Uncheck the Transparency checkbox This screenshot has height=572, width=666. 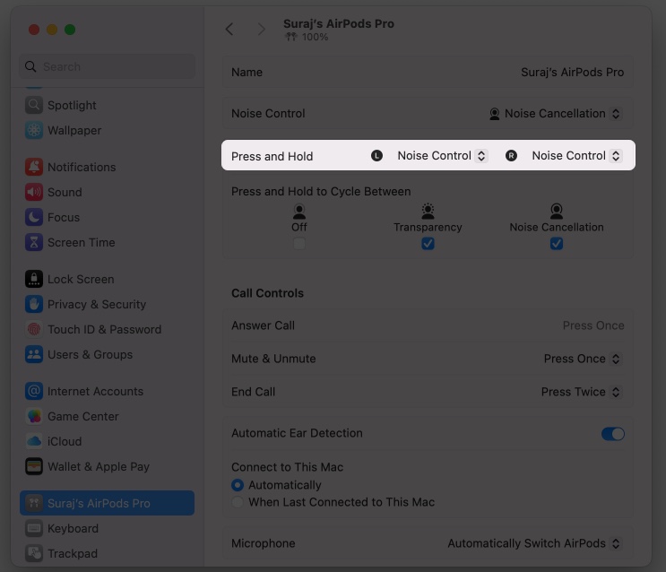coord(428,244)
